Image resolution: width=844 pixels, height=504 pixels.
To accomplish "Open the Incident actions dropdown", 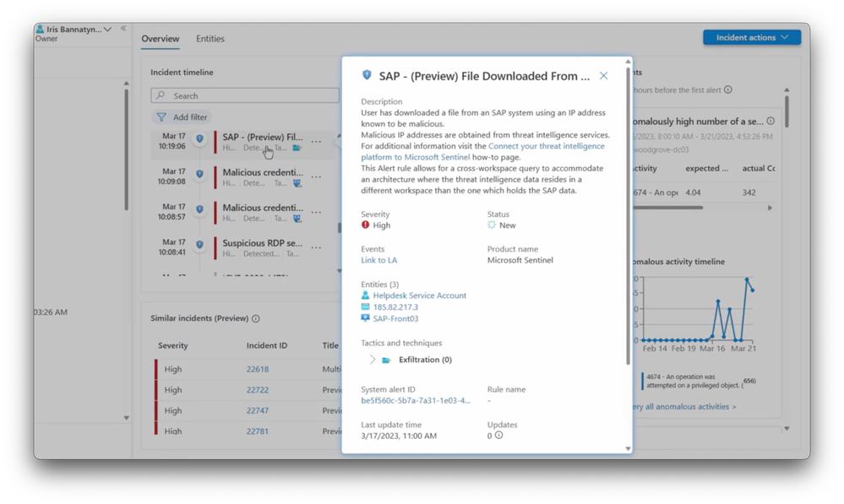I will point(751,37).
